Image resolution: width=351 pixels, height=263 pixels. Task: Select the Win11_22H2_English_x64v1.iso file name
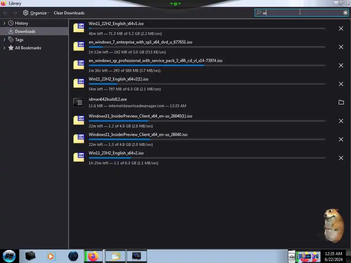pos(116,24)
